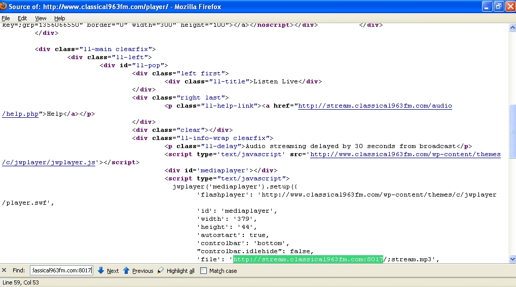Image resolution: width=516 pixels, height=287 pixels.
Task: Click the /player.swf' line
Action: coord(28,203)
